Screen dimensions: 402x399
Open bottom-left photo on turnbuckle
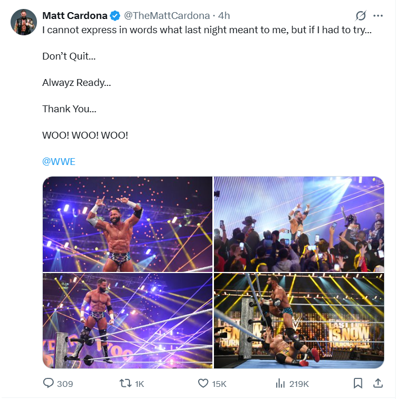(x=127, y=320)
